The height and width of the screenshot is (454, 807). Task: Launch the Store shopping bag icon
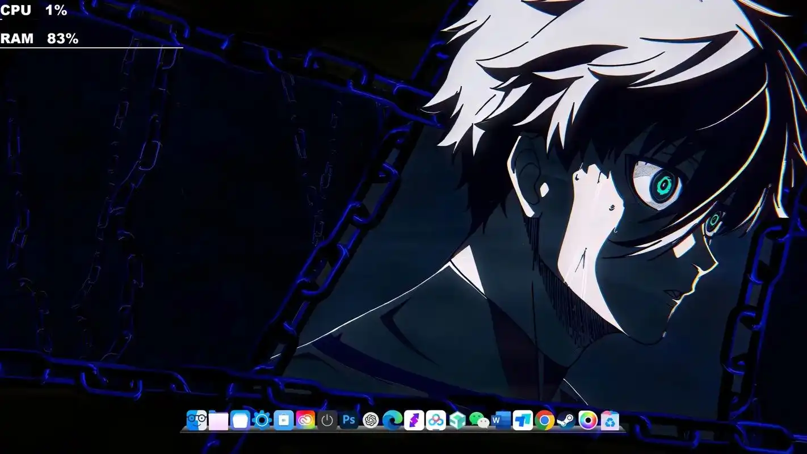[284, 420]
